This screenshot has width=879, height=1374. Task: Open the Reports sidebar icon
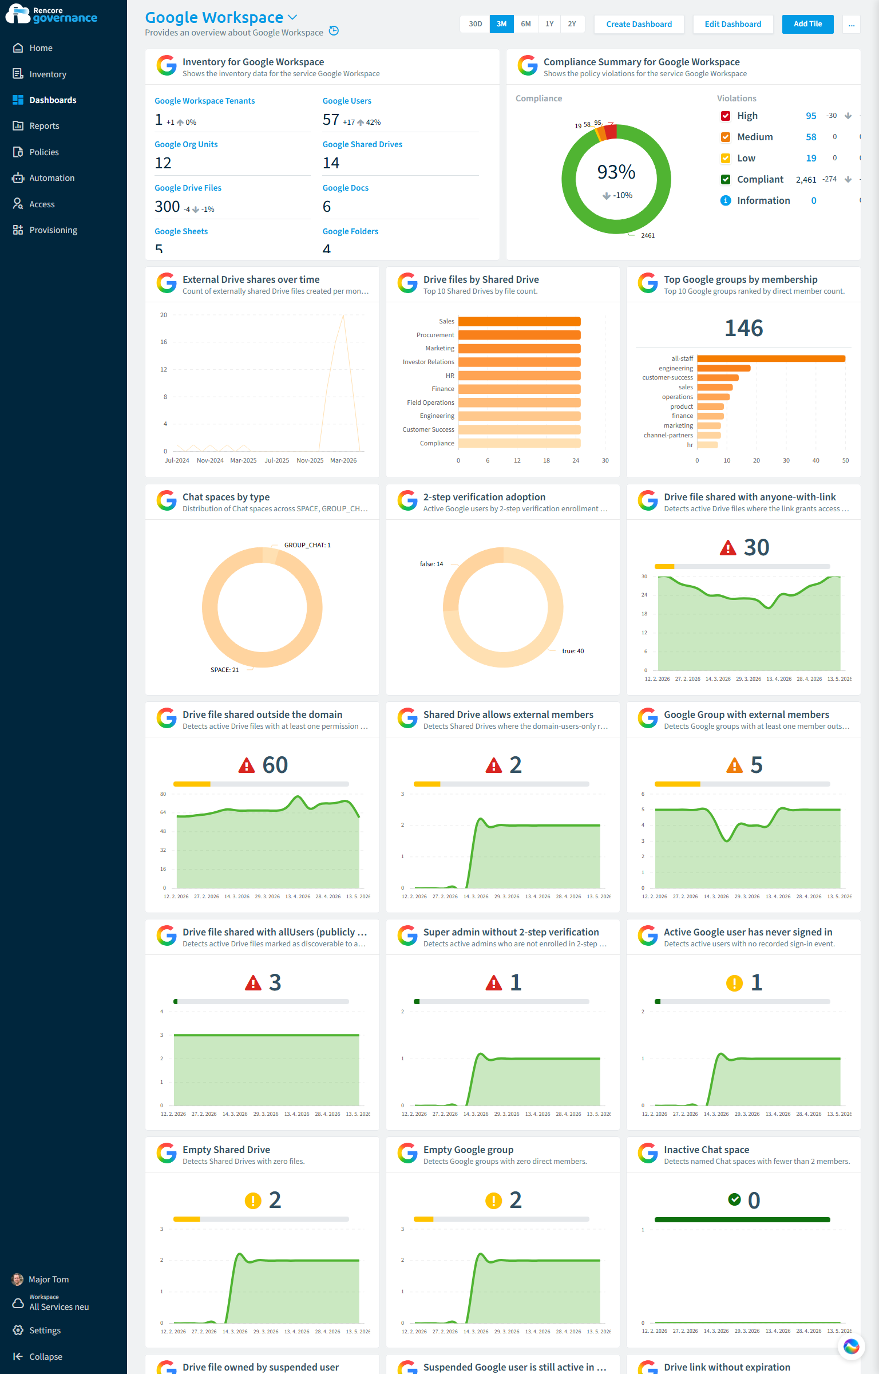click(x=18, y=126)
